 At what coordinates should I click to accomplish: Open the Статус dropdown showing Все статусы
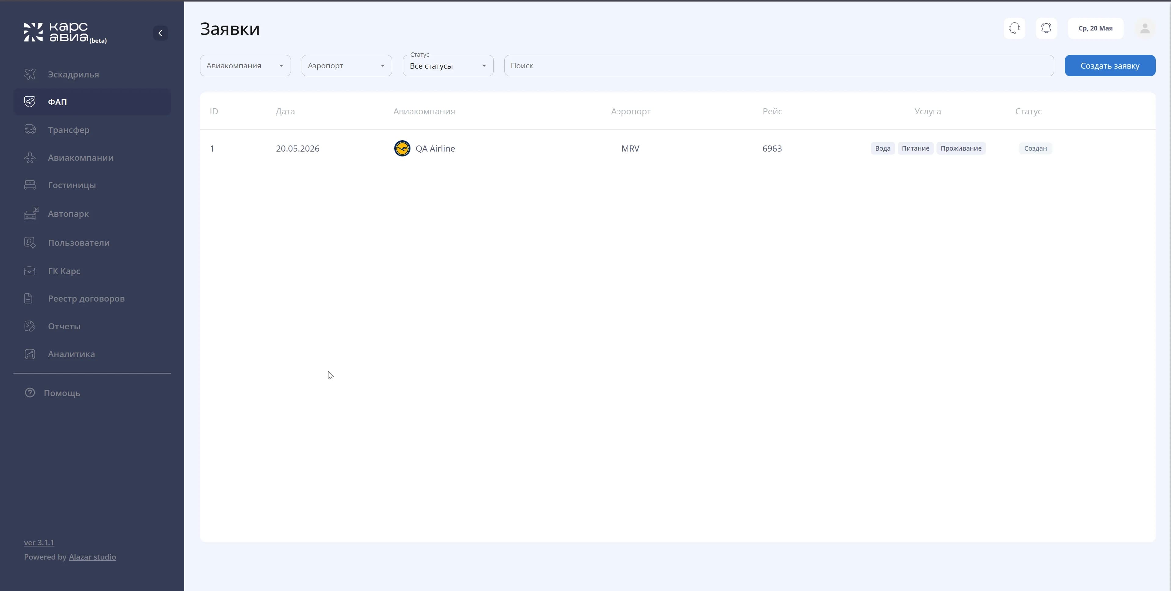pos(448,66)
